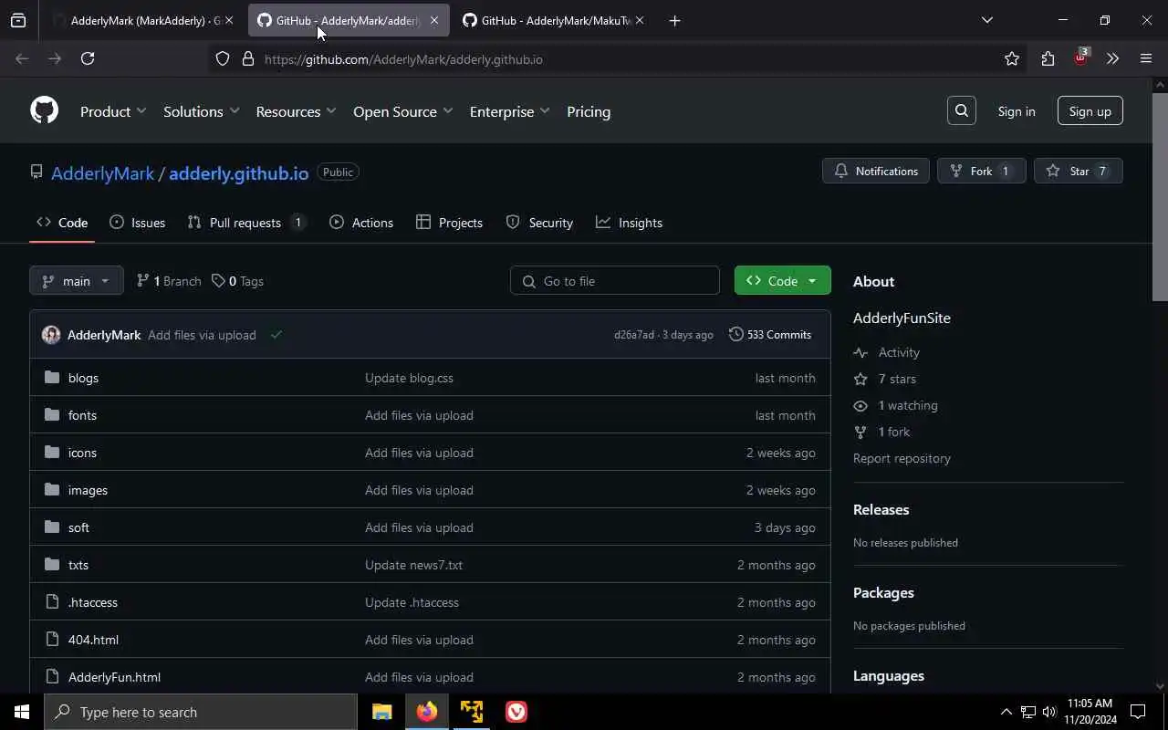Open the list all tabs dropdown arrow
This screenshot has height=730, width=1168.
[986, 20]
